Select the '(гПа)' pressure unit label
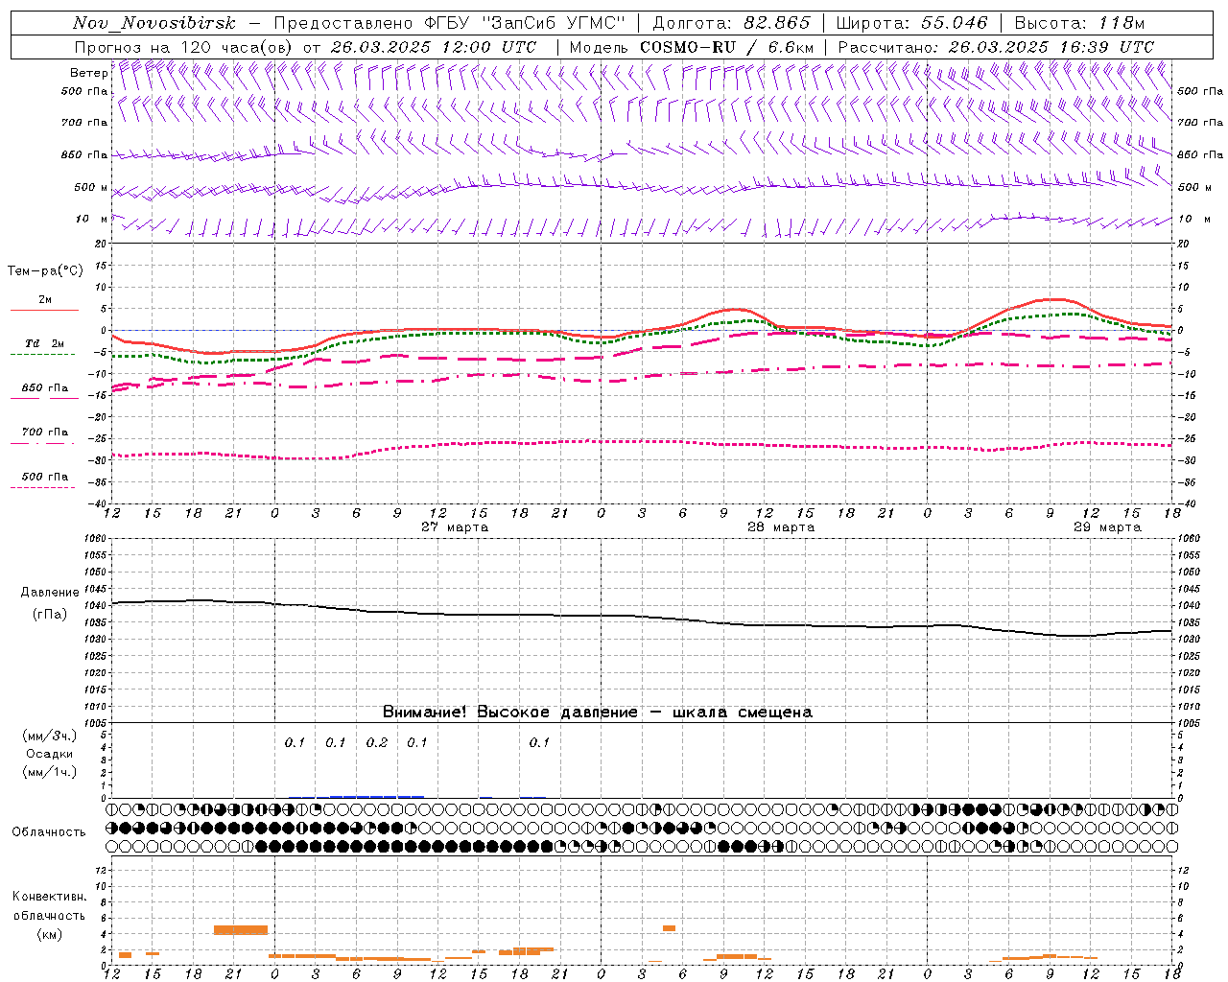This screenshot has width=1228, height=982. (50, 615)
